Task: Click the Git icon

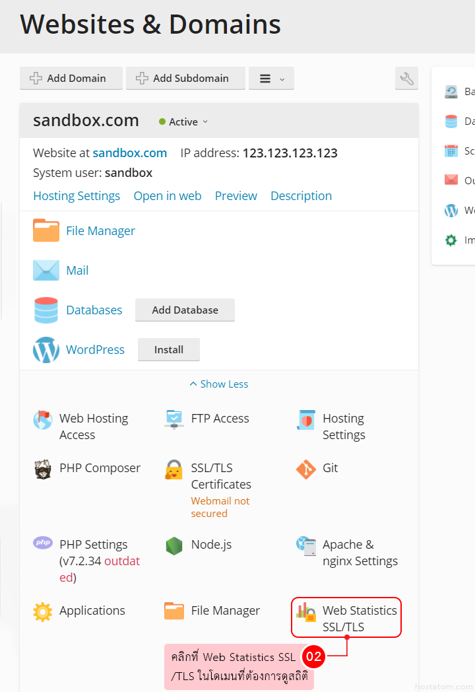Action: tap(305, 469)
